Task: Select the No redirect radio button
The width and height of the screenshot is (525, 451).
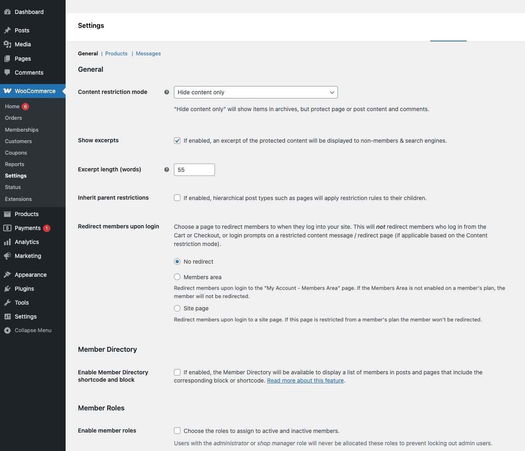Action: tap(177, 262)
